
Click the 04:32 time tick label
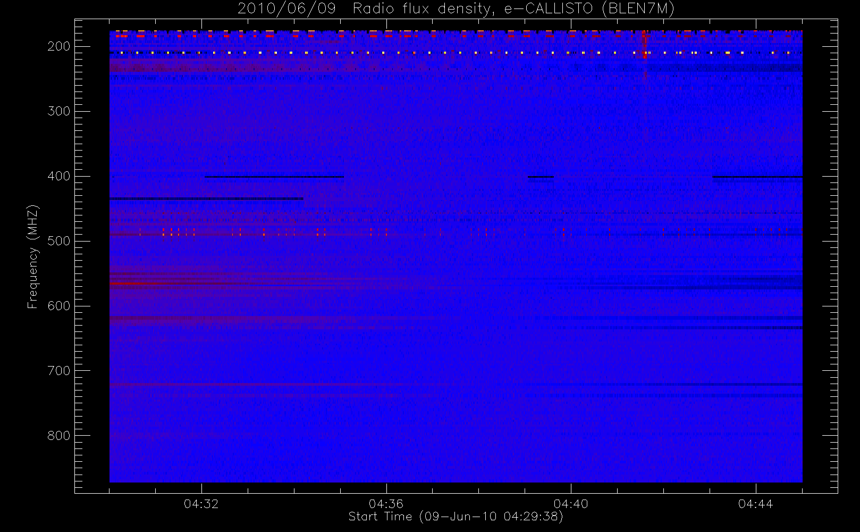[x=201, y=503]
